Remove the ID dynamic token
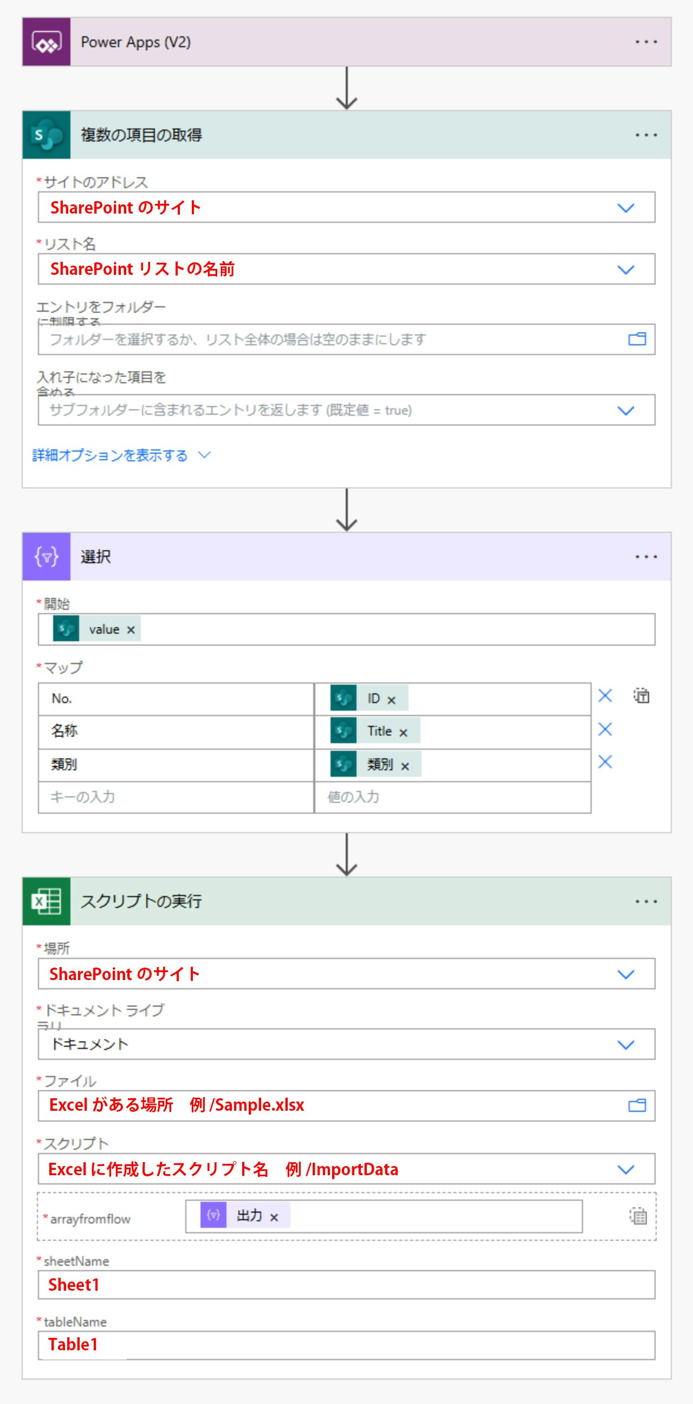The height and width of the screenshot is (1404, 693). (391, 700)
